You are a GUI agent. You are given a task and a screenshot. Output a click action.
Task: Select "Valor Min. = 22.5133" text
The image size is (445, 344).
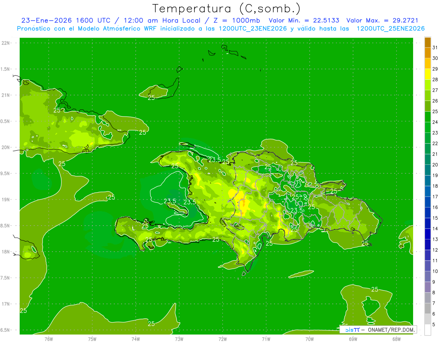304,21
